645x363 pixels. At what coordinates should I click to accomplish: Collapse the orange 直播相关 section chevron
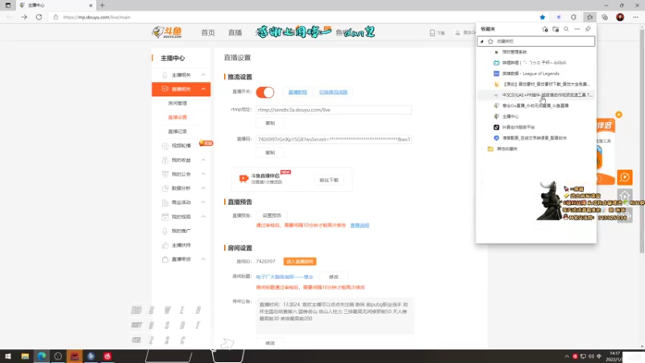203,89
